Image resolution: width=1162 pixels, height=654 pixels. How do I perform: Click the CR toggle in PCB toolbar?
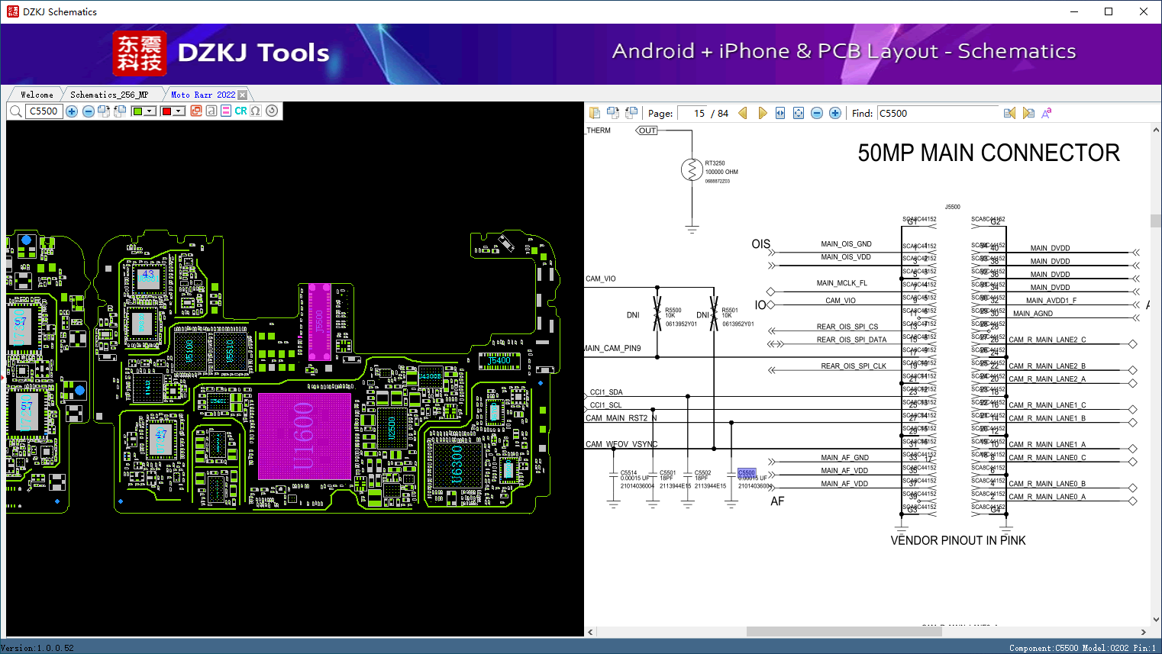pos(240,111)
